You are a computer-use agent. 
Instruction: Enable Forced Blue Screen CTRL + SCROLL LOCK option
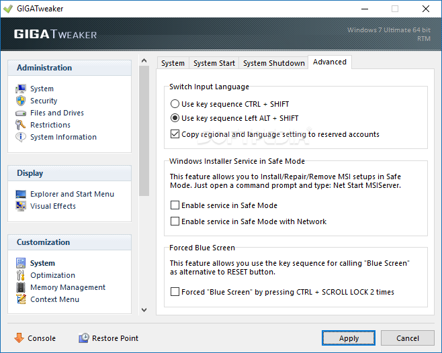pyautogui.click(x=175, y=291)
